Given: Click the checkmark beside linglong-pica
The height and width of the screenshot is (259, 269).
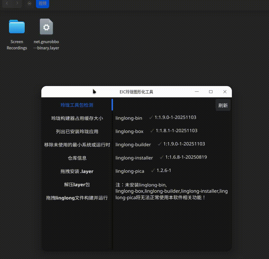Looking at the screenshot, I should point(153,170).
